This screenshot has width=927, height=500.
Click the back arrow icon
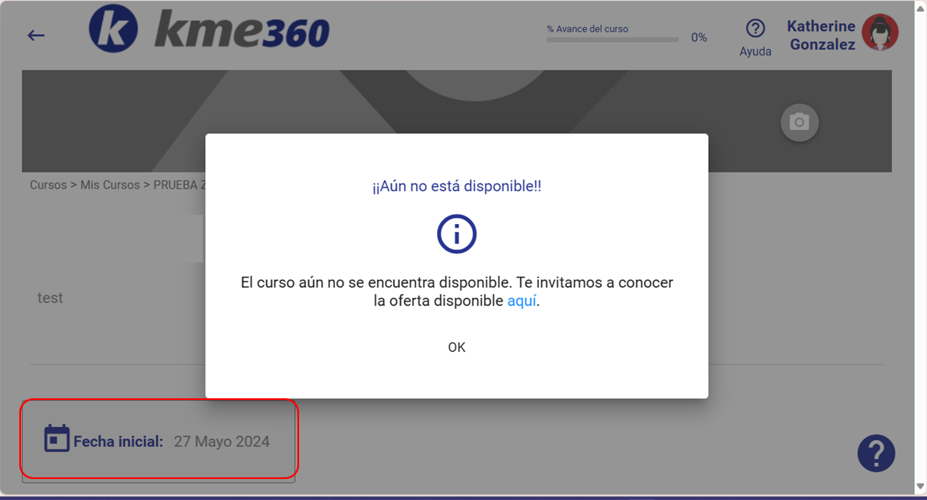(x=36, y=35)
